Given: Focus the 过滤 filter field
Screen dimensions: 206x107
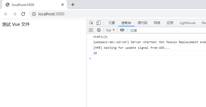Looking at the screenshot, I should coord(167,30).
